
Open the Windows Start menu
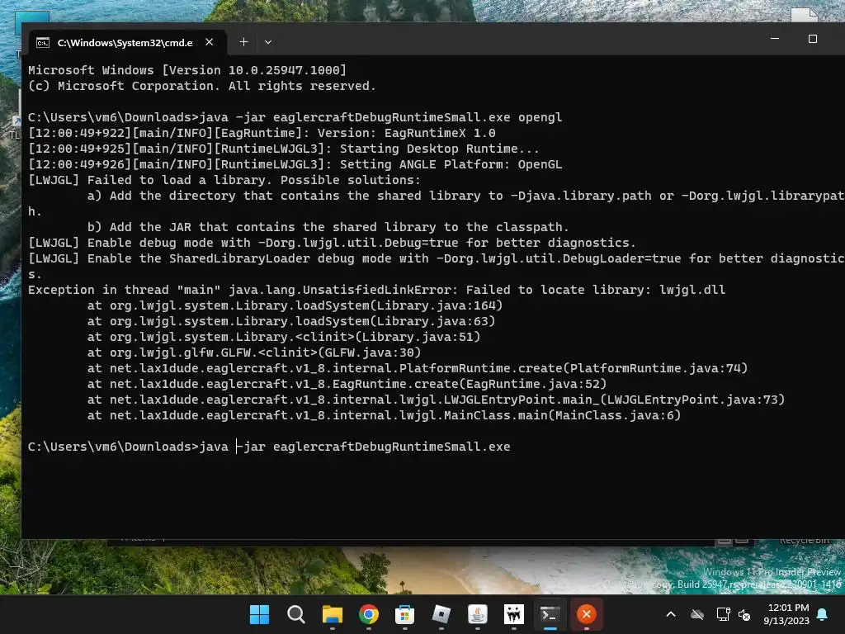259,614
